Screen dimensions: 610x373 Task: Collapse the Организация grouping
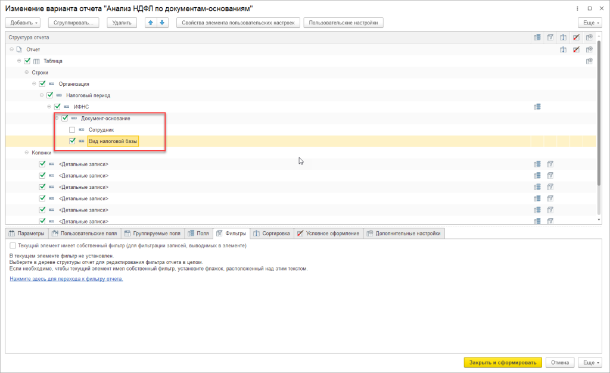point(34,83)
